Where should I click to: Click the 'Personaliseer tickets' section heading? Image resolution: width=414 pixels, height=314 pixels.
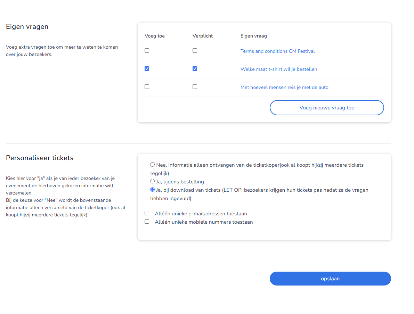click(x=40, y=158)
